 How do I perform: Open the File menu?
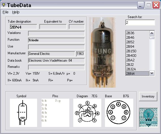tap(5, 12)
